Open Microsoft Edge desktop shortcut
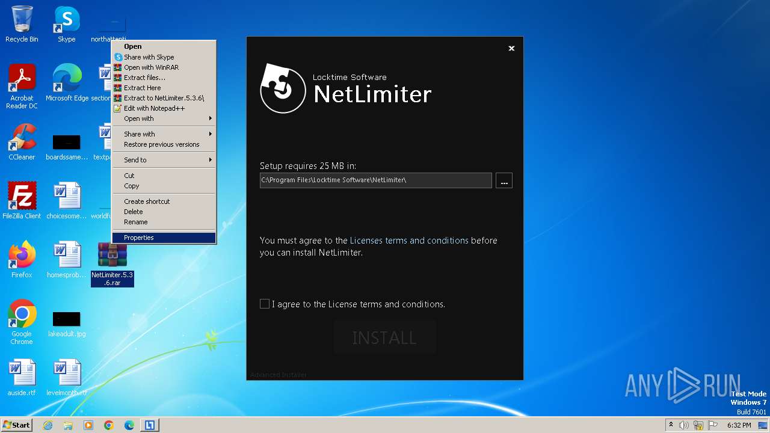770x433 pixels. (x=67, y=83)
